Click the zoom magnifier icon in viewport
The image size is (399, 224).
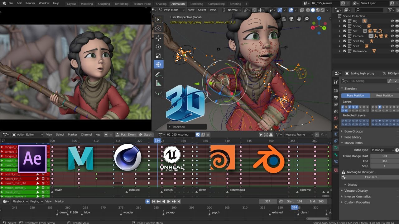tap(307, 19)
